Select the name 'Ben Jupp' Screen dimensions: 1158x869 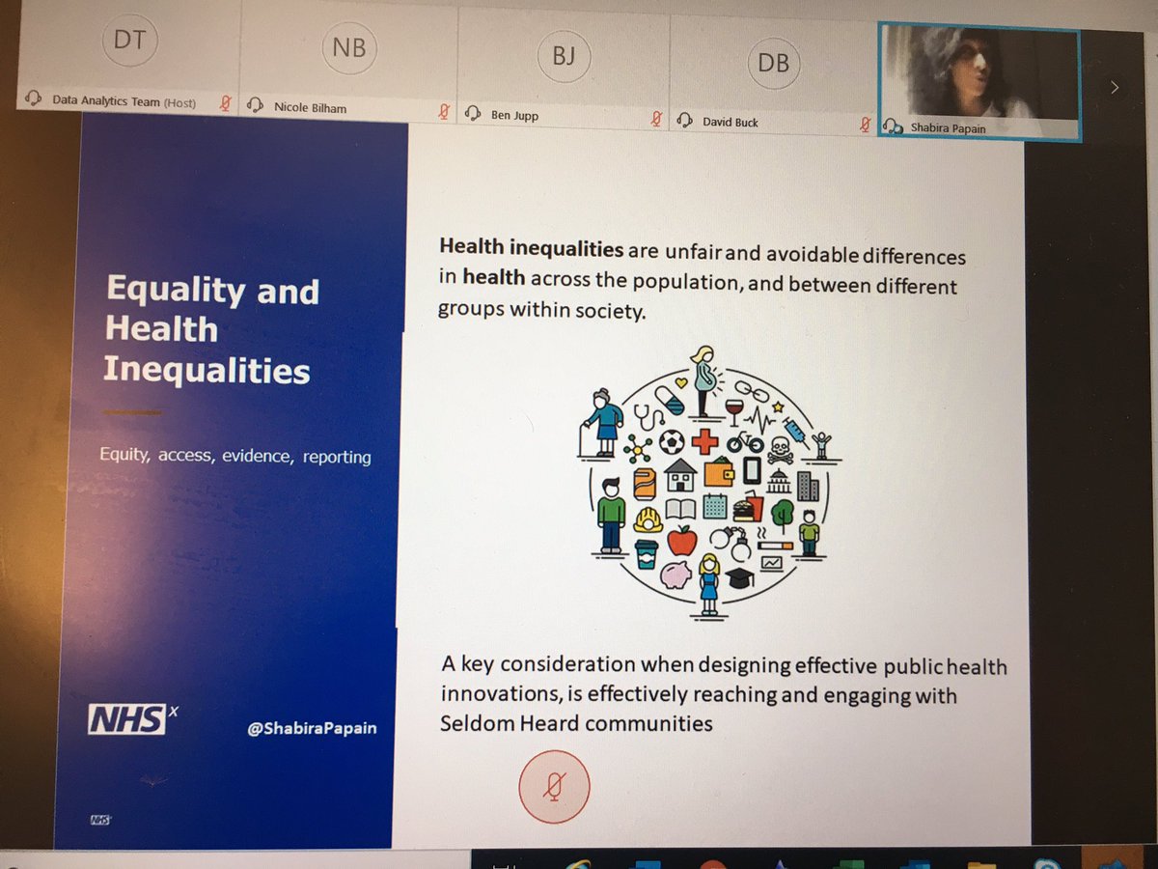coord(512,115)
